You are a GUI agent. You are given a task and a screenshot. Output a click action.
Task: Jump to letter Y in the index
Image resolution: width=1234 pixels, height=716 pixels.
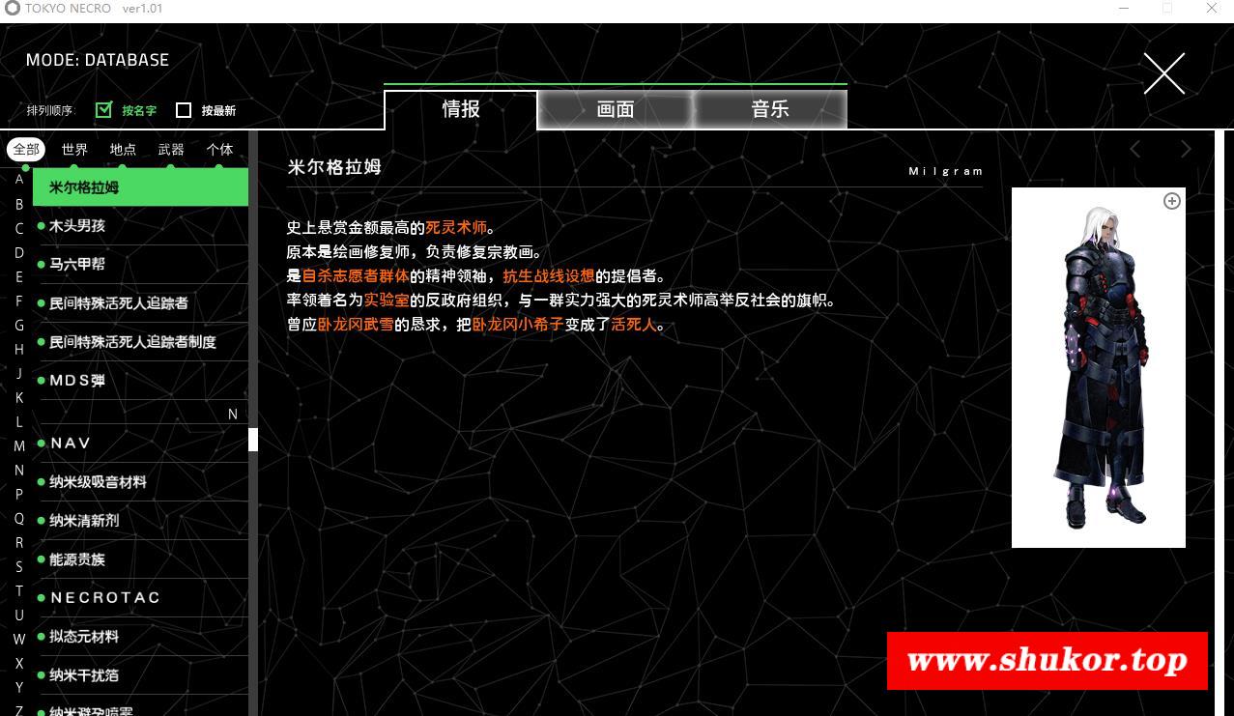coord(19,687)
